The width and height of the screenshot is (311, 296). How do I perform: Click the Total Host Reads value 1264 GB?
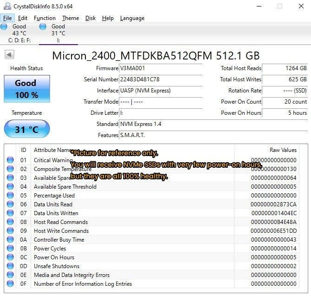click(x=285, y=68)
